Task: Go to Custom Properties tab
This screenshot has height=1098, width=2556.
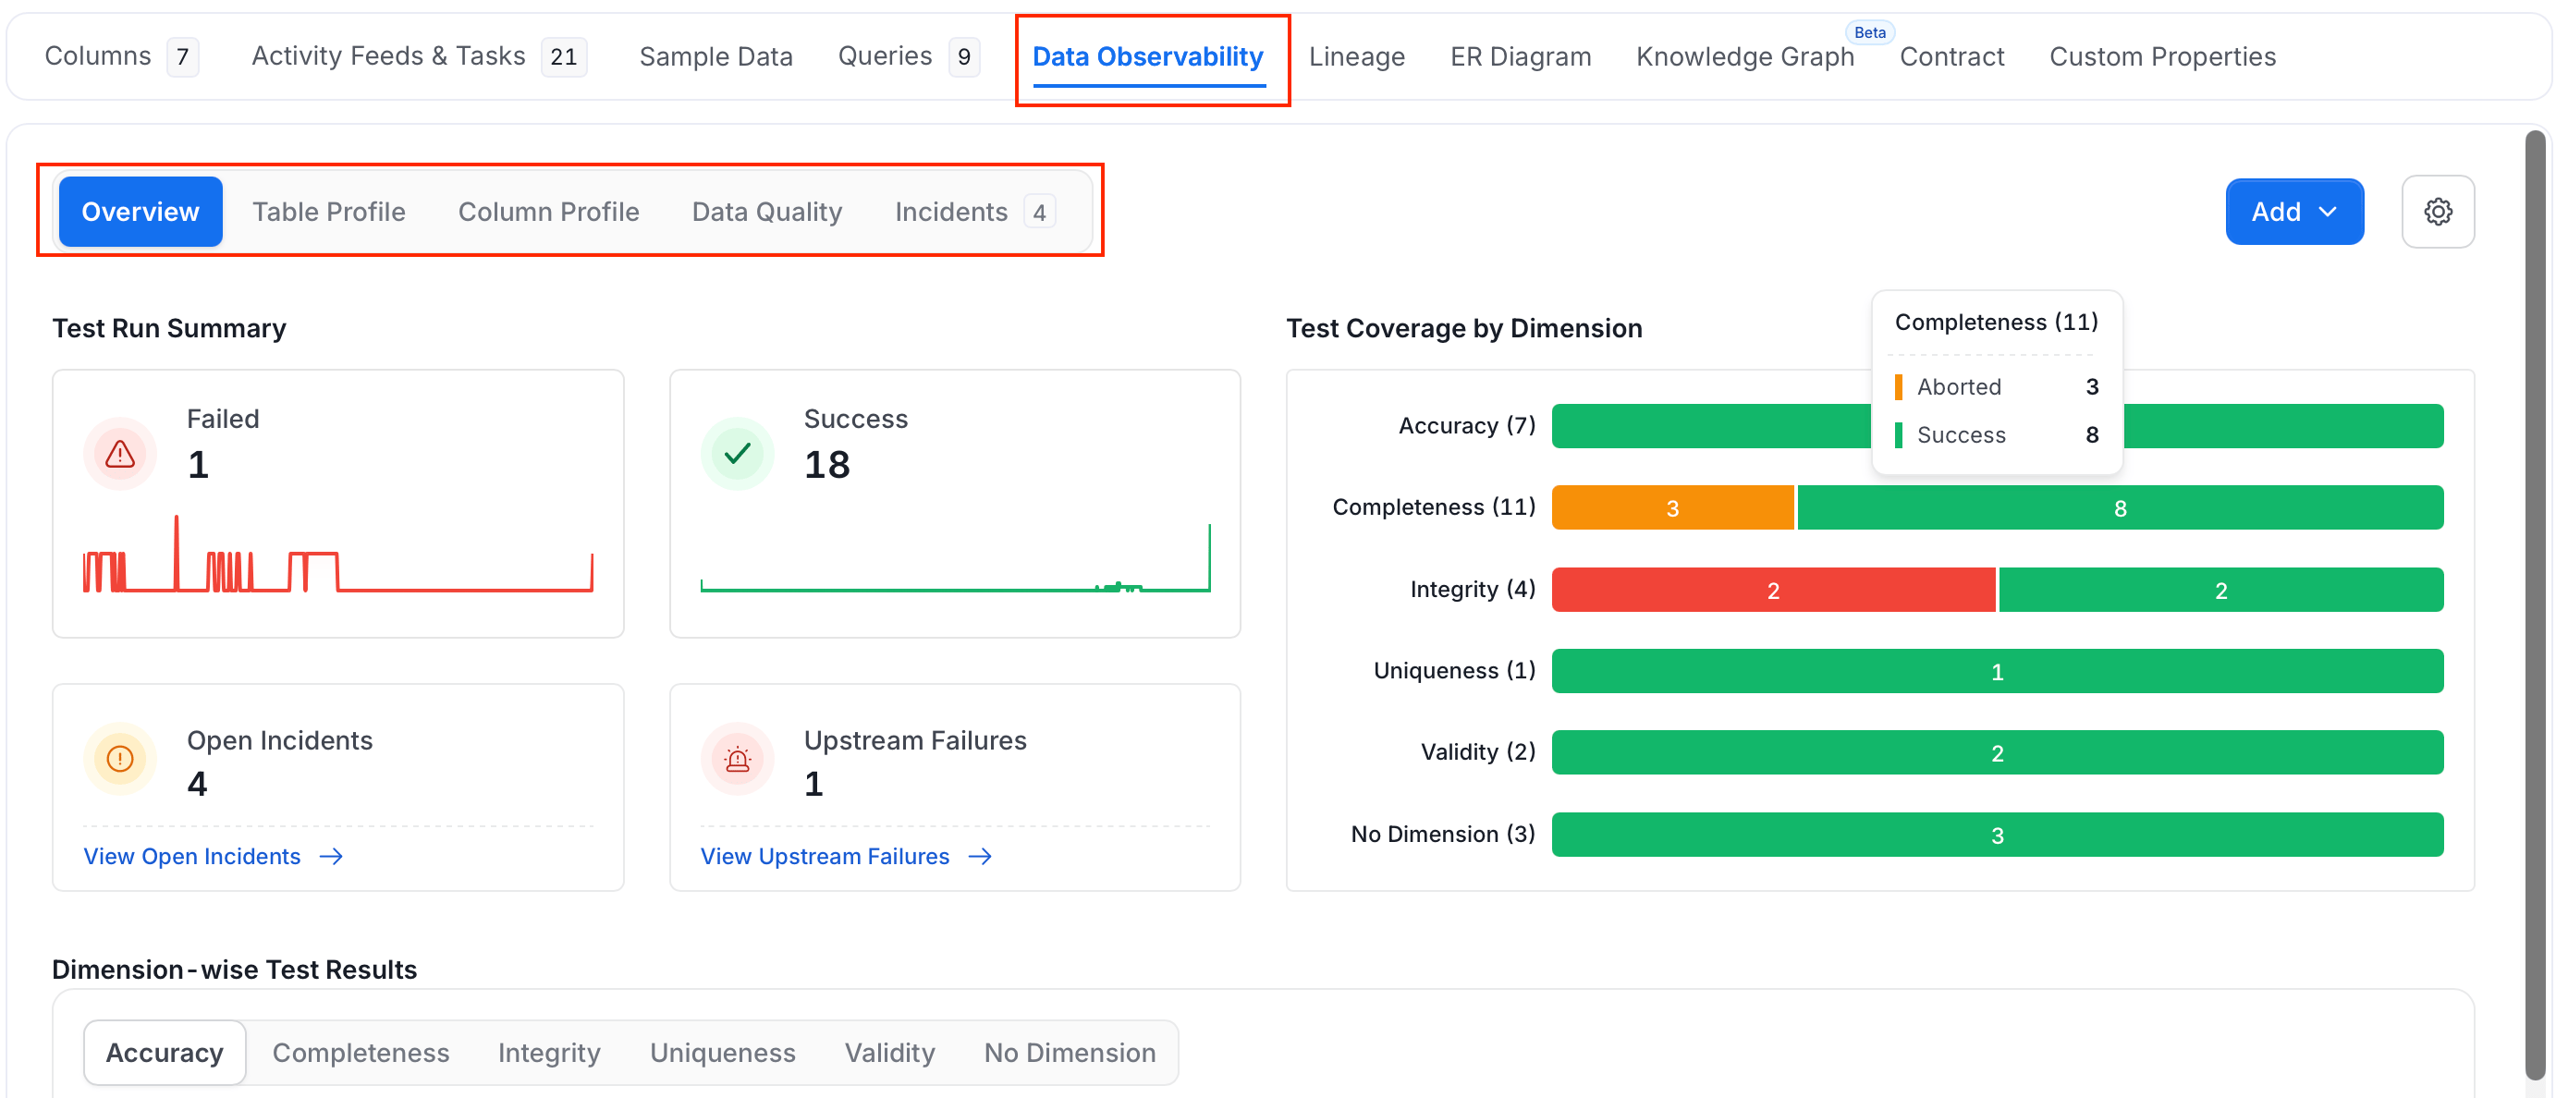Action: [x=2162, y=56]
